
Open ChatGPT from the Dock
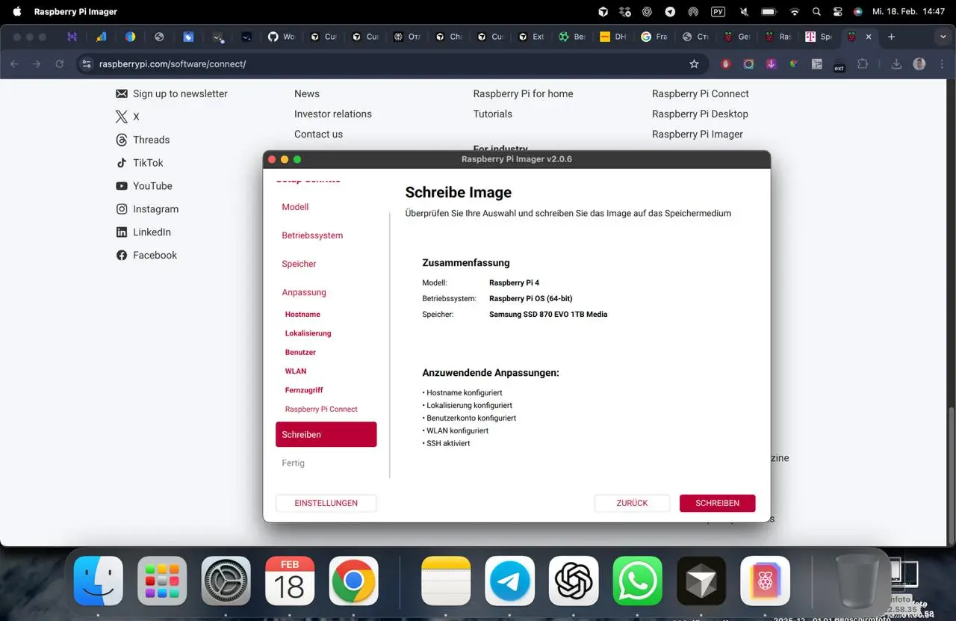[x=573, y=581]
